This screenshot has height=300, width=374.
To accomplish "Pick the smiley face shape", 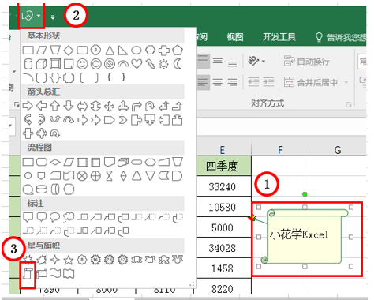I will (x=82, y=64).
